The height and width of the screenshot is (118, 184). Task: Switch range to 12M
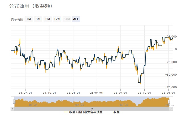(x=57, y=19)
